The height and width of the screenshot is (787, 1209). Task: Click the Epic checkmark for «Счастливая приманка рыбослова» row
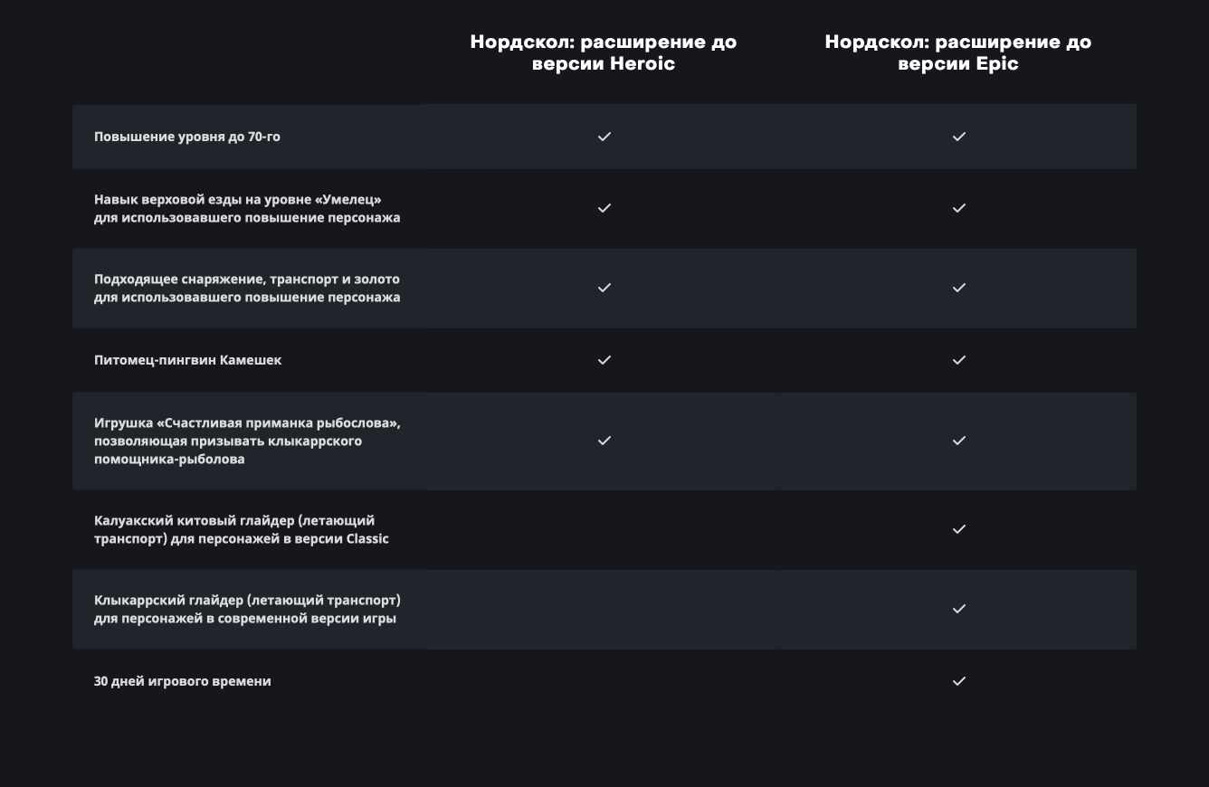point(958,441)
